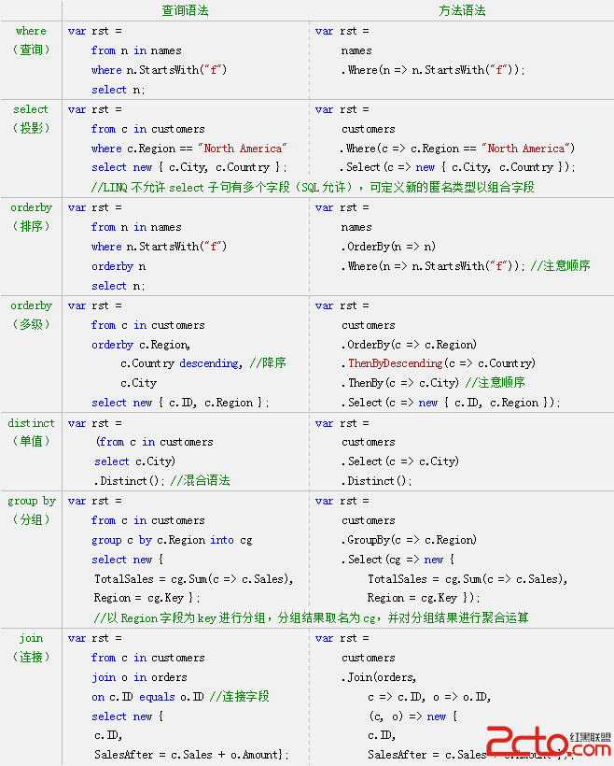Click the 'join o in orders' line
The image size is (614, 766).
[x=139, y=677]
